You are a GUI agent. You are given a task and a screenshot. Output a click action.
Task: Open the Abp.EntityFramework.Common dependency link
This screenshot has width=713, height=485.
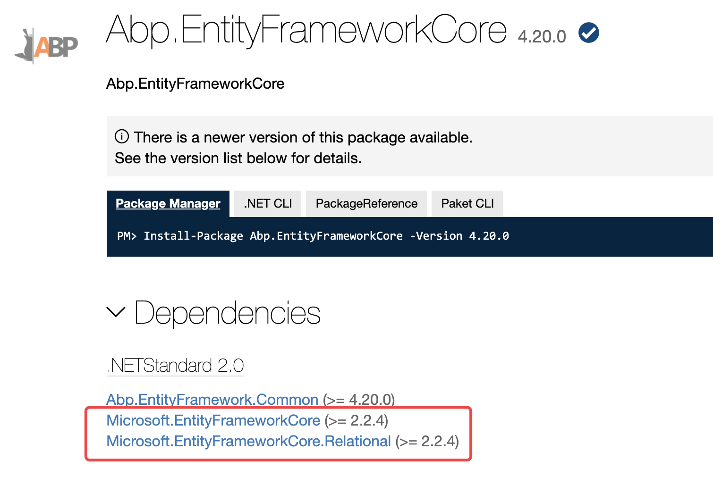click(212, 400)
